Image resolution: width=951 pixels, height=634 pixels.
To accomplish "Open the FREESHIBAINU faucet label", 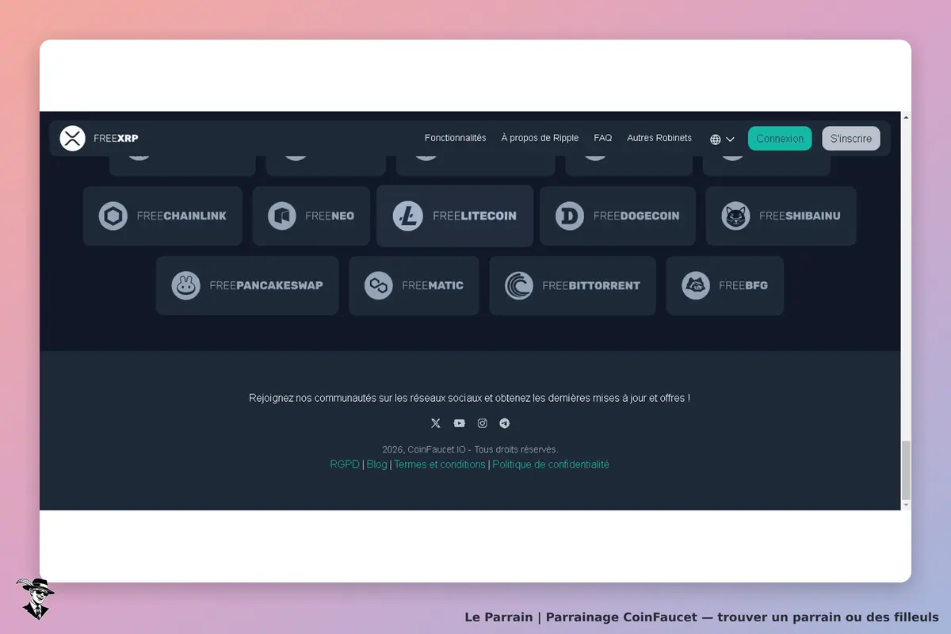I will pyautogui.click(x=800, y=216).
